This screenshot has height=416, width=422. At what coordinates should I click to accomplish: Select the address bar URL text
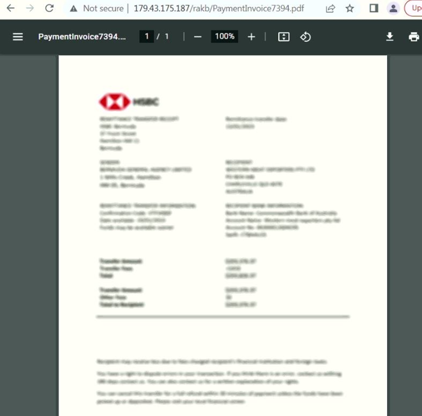point(219,9)
